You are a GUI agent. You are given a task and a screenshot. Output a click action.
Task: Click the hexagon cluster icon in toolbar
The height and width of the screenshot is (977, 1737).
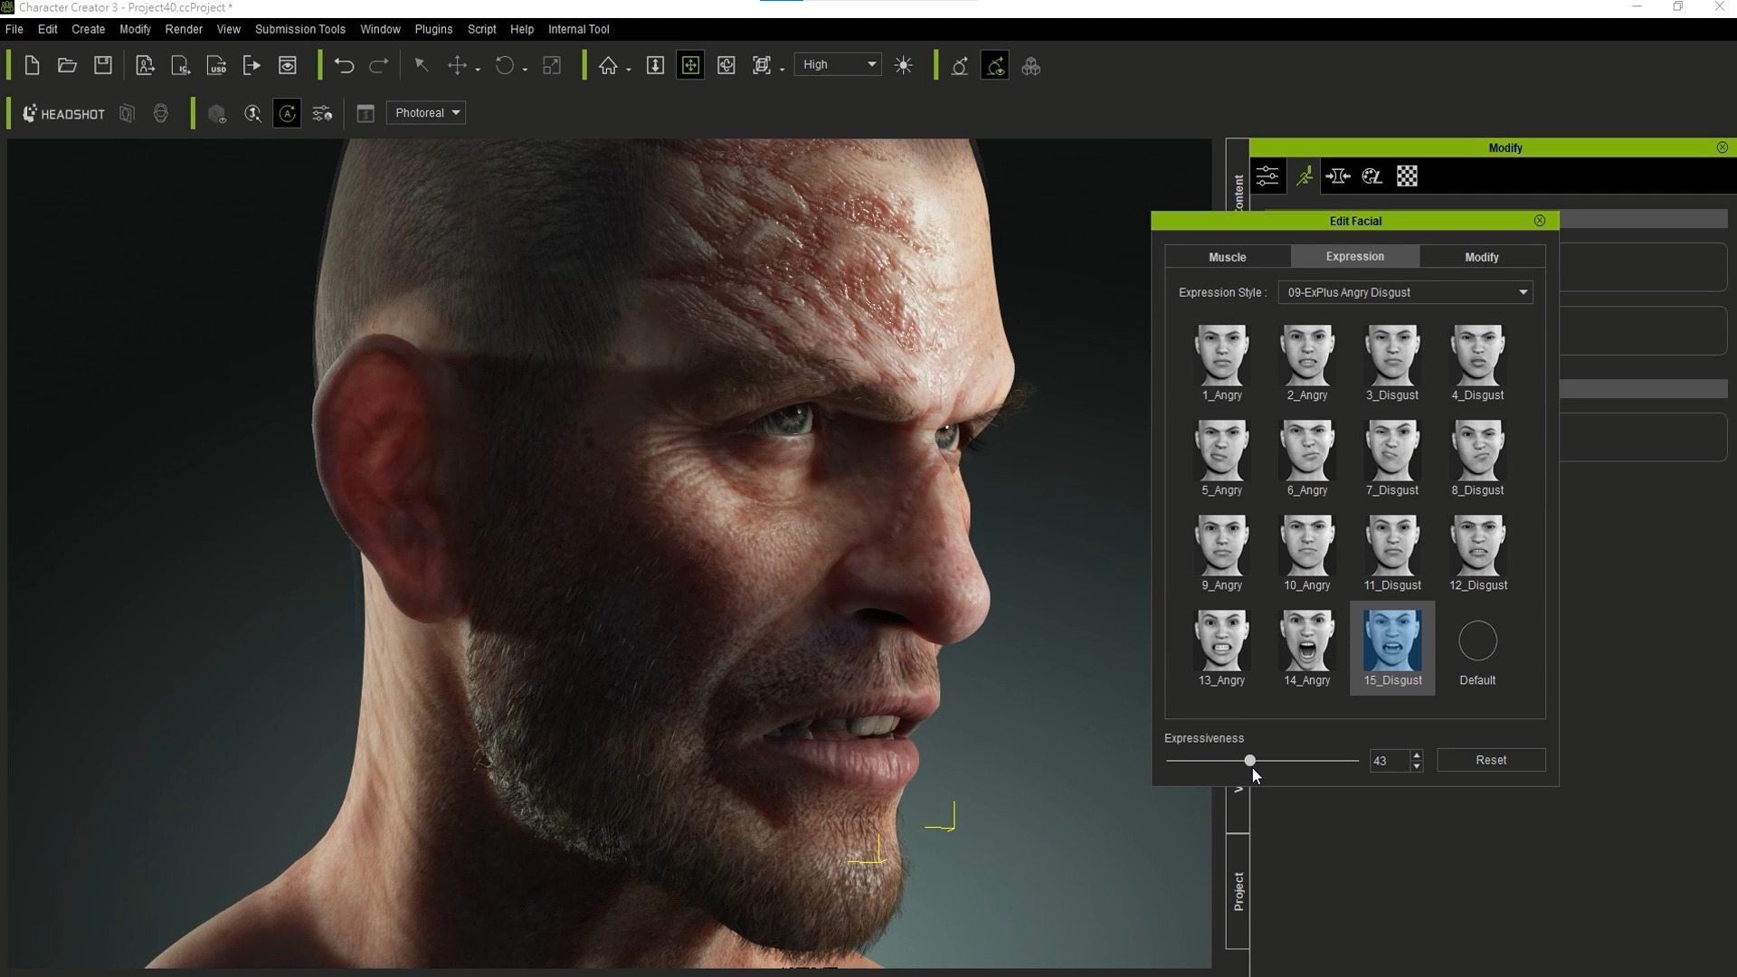pos(1031,65)
